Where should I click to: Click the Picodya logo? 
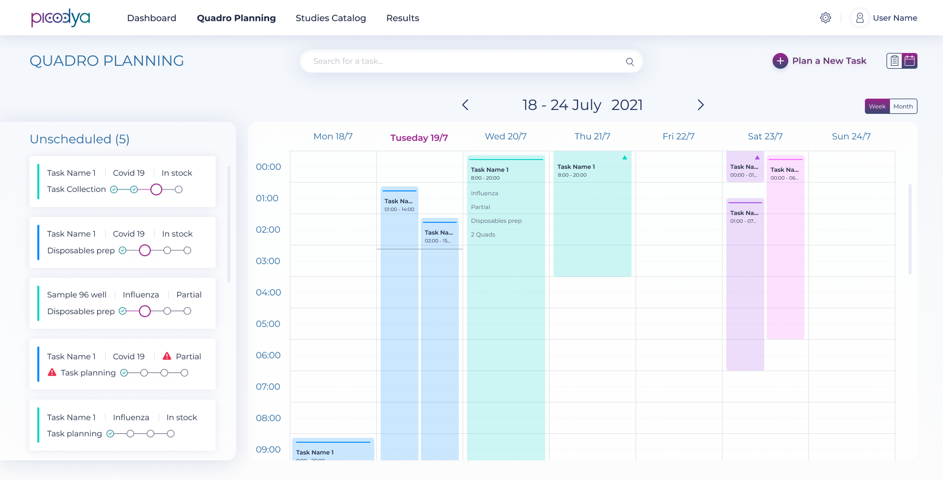[x=60, y=18]
